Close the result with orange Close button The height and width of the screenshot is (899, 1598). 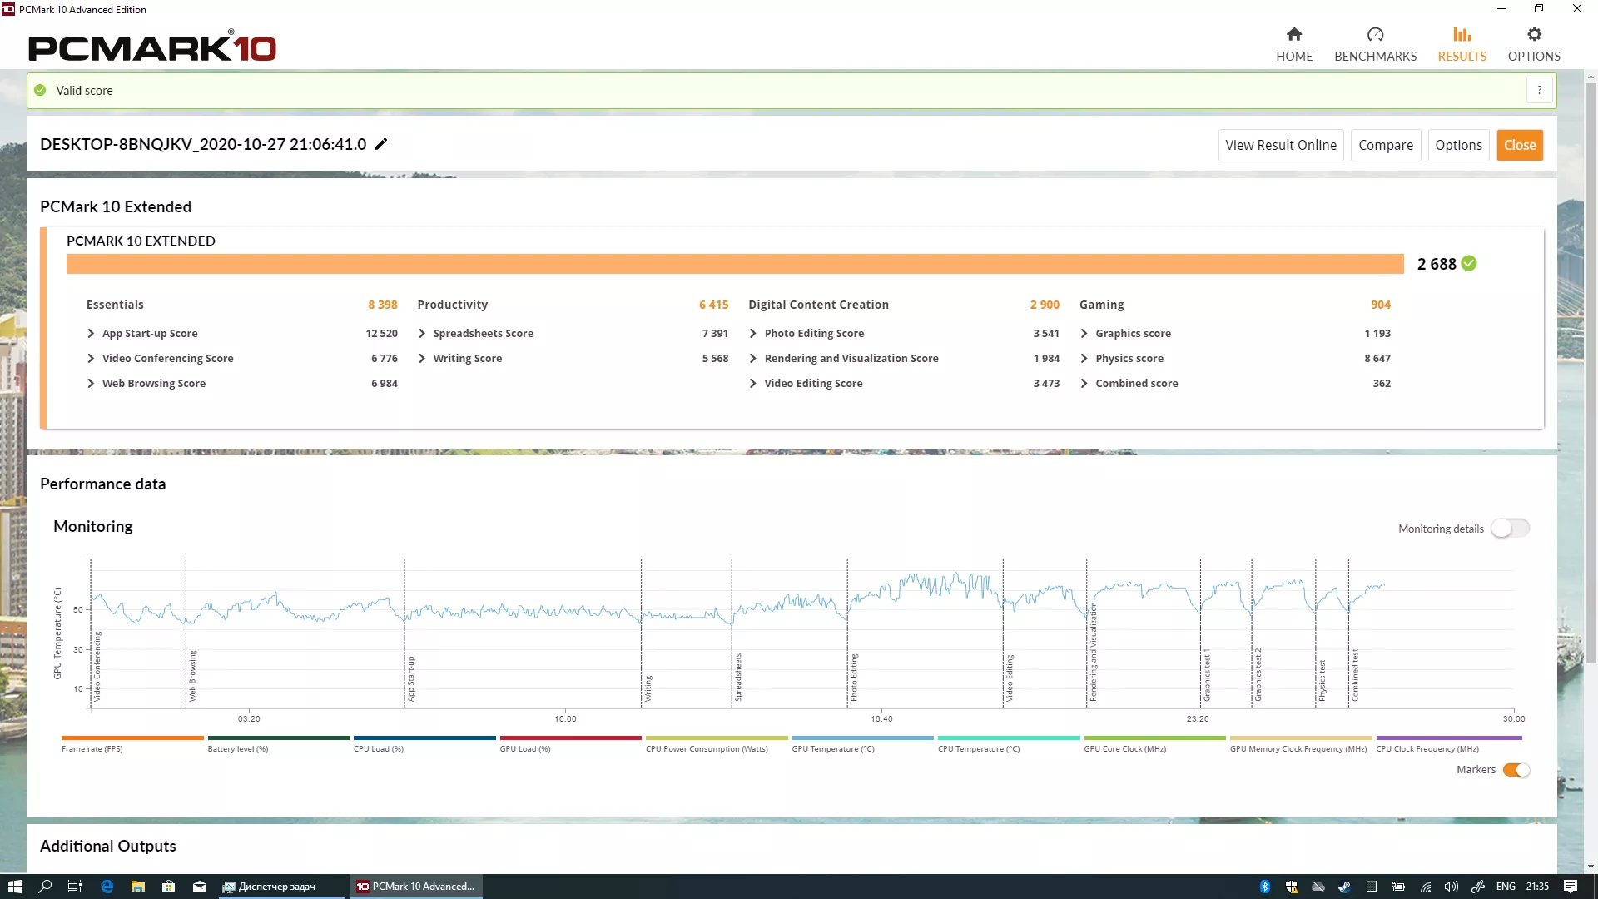pyautogui.click(x=1520, y=145)
